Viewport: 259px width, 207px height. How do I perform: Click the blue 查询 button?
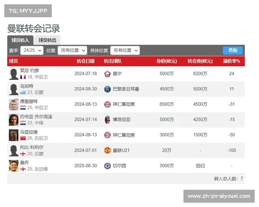pos(233,50)
